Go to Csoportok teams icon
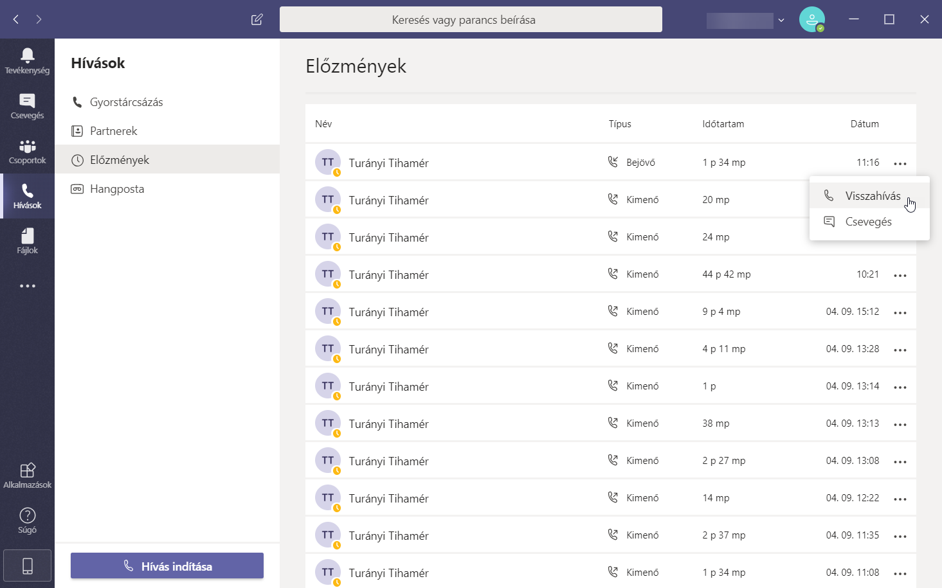 pyautogui.click(x=27, y=151)
